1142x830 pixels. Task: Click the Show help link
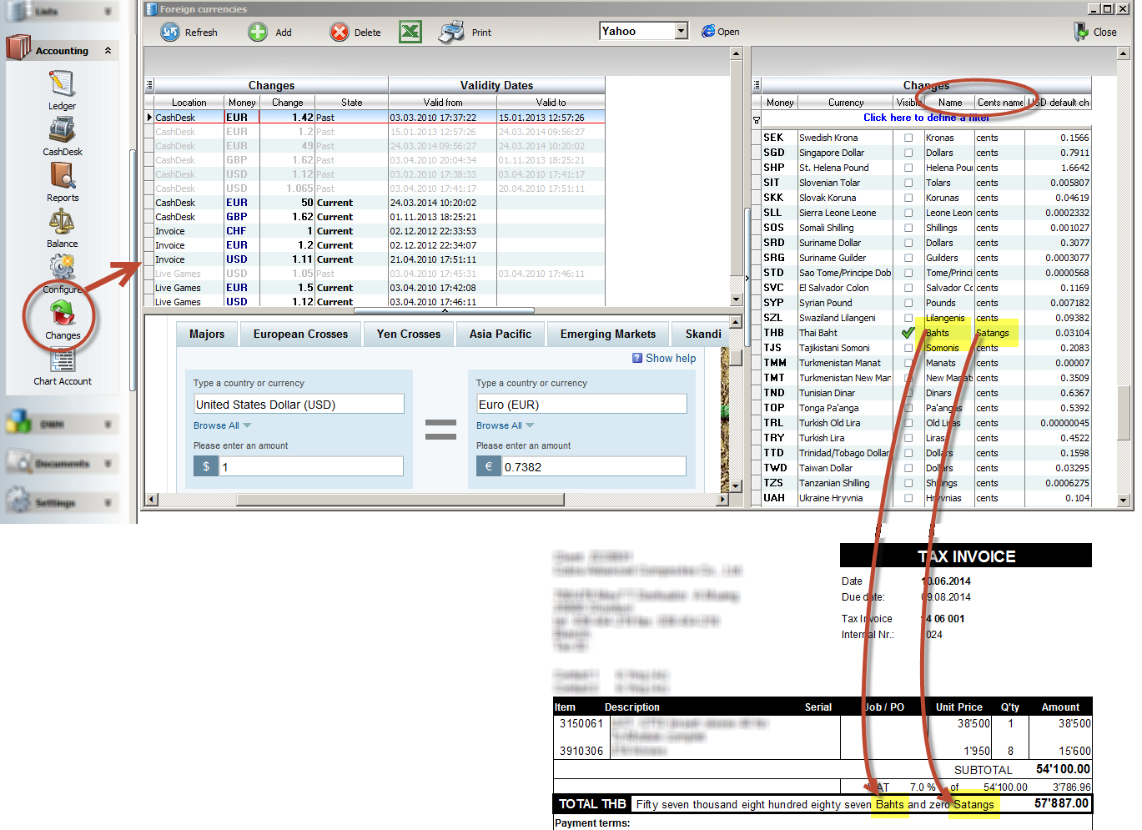670,358
